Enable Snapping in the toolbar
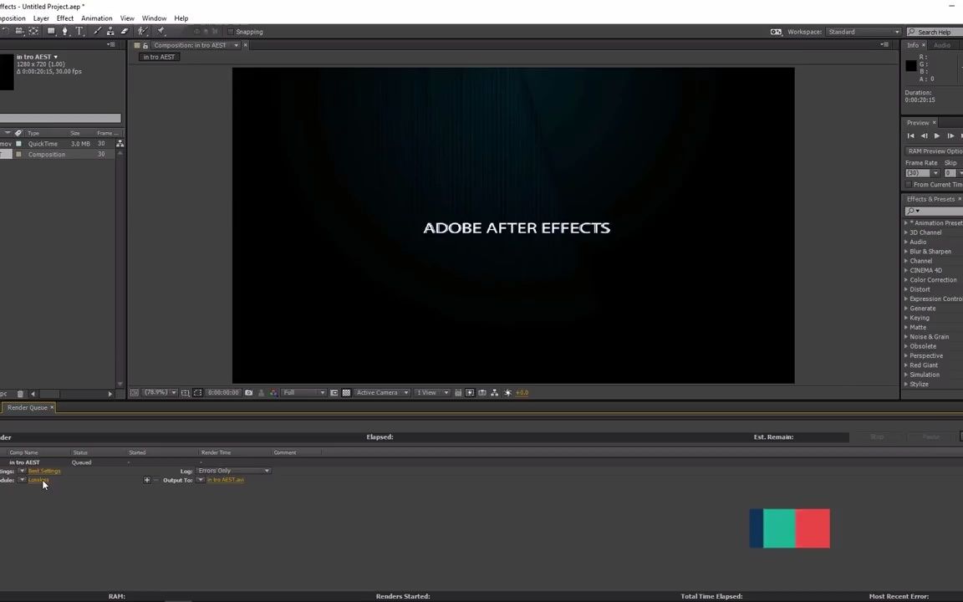This screenshot has height=602, width=963. point(232,32)
